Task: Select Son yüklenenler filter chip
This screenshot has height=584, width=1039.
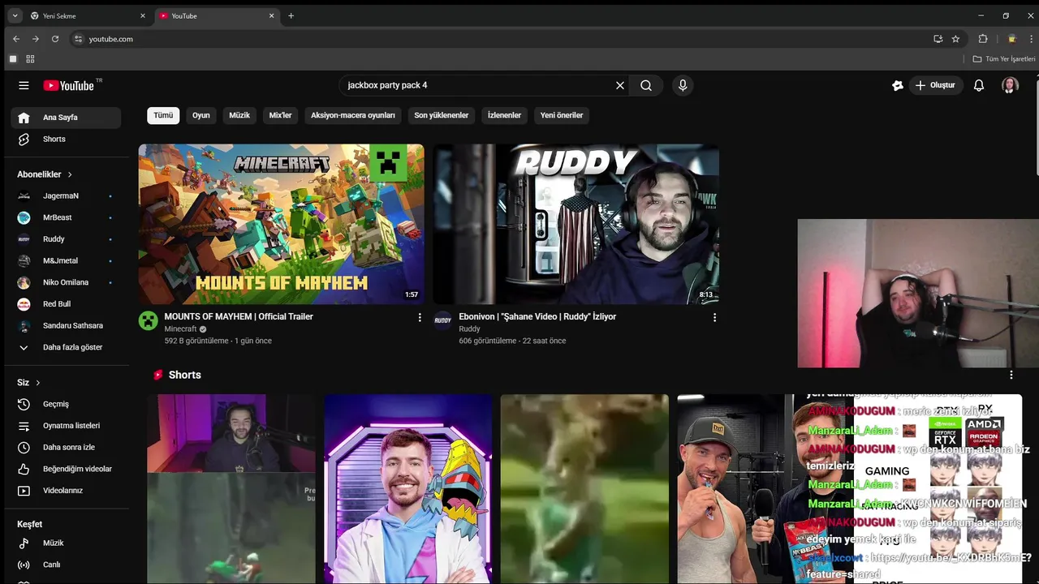Action: pyautogui.click(x=442, y=115)
